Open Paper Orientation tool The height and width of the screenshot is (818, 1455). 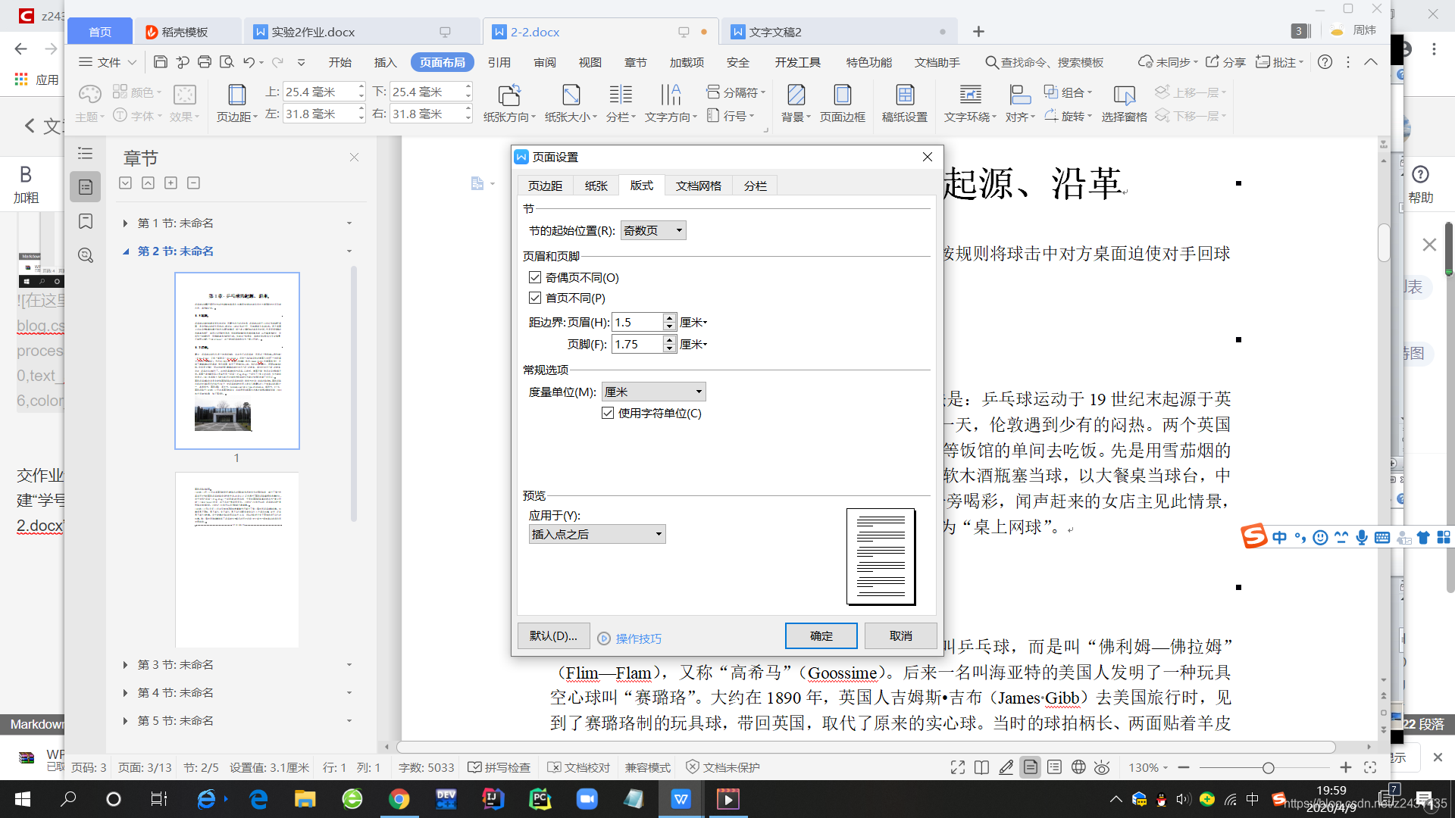coord(509,102)
